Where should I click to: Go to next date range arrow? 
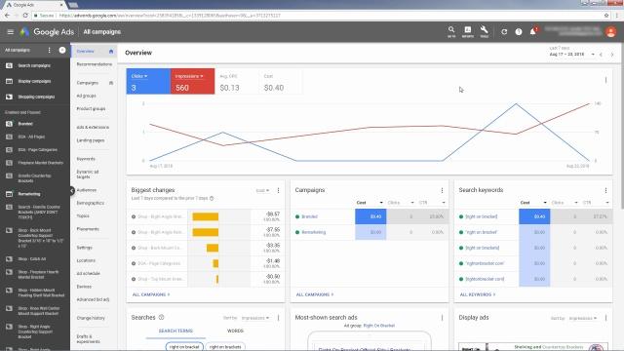(612, 55)
